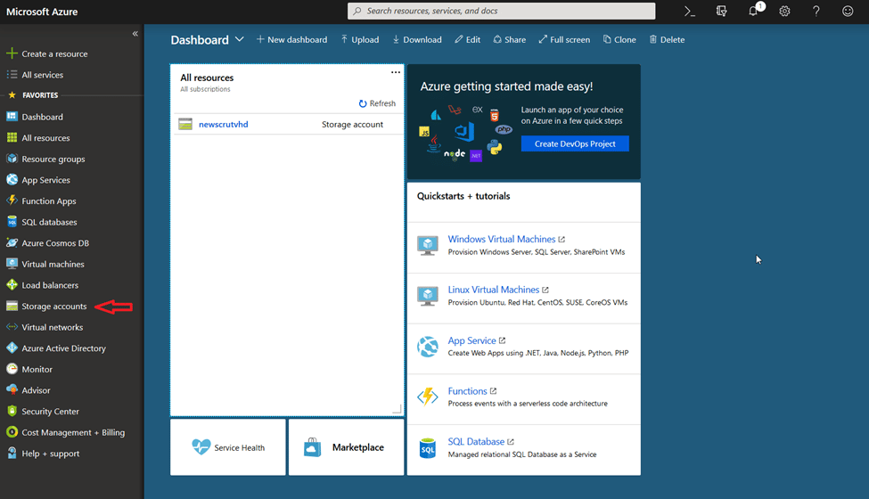Click the Azure Active Directory icon
This screenshot has height=499, width=869.
[x=12, y=348]
